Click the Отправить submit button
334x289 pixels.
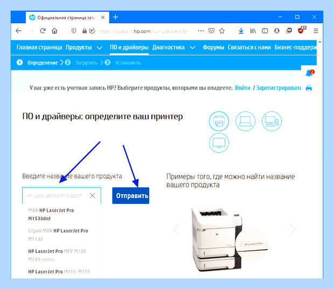pos(130,195)
